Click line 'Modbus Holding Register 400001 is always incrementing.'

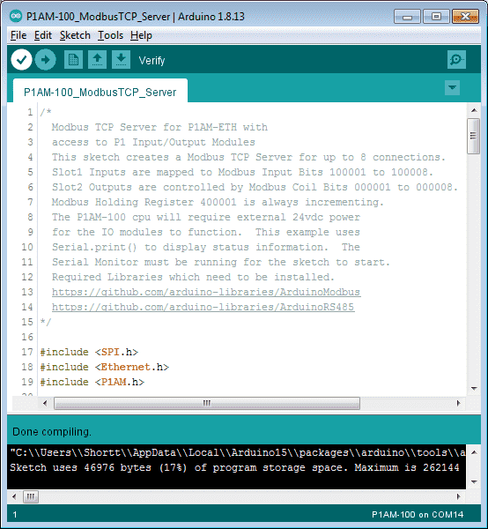click(218, 203)
